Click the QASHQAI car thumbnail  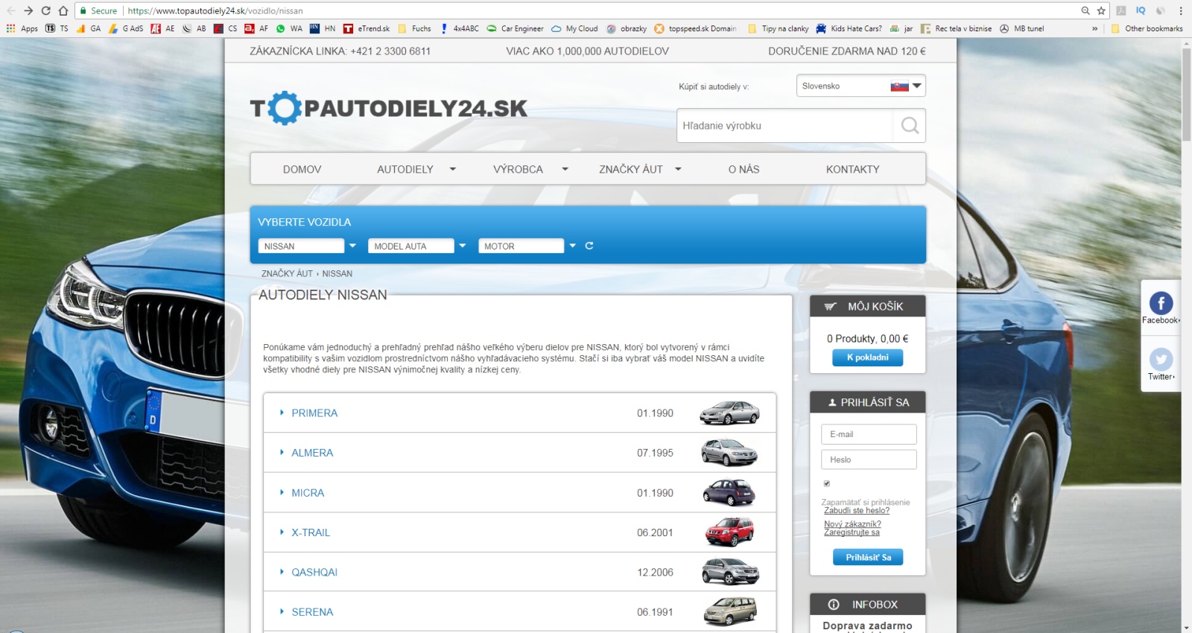[730, 572]
